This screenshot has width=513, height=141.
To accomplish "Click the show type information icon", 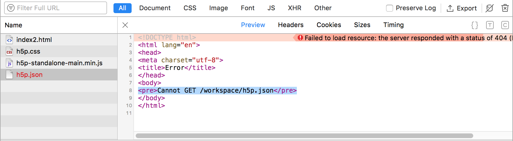I will click(490, 25).
